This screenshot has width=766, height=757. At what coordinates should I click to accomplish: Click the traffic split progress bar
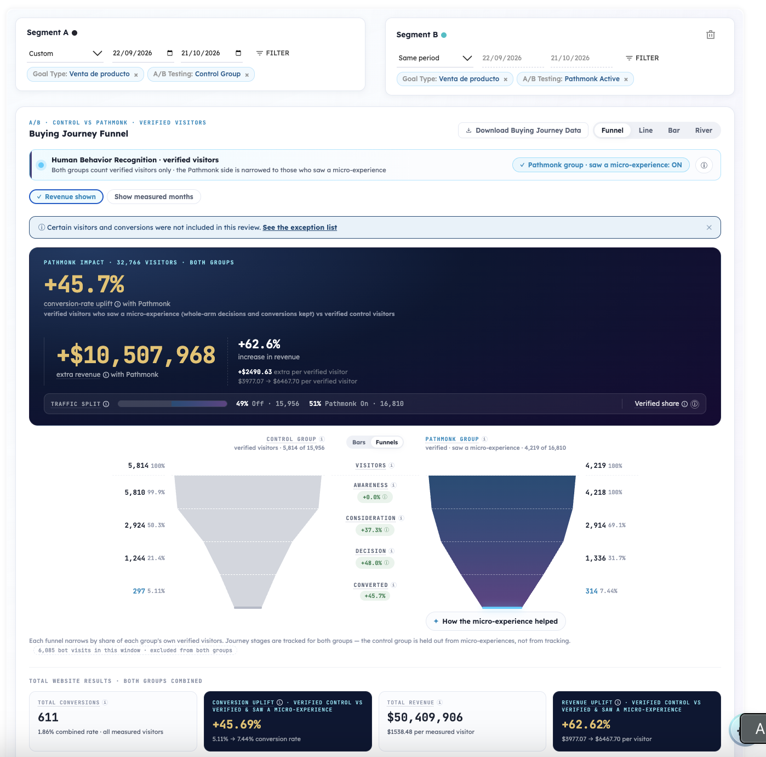(x=173, y=404)
